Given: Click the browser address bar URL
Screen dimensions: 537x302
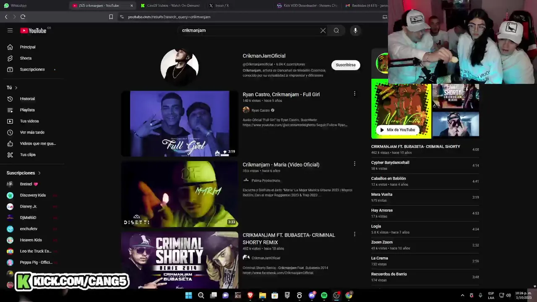Looking at the screenshot, I should pos(169,17).
